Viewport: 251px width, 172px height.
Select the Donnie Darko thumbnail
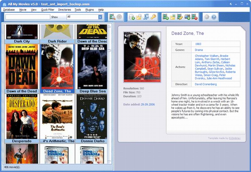92,119
